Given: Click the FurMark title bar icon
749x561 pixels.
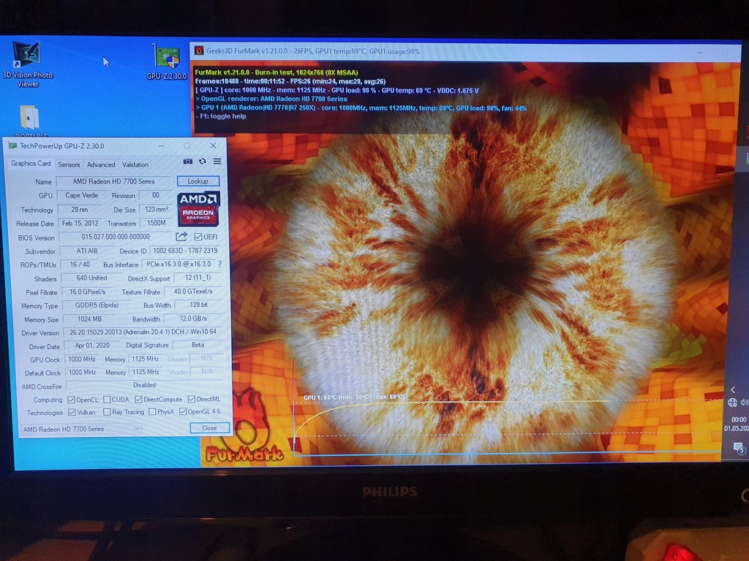Looking at the screenshot, I should tap(199, 50).
